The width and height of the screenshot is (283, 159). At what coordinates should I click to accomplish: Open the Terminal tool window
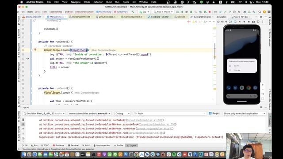click(73, 145)
